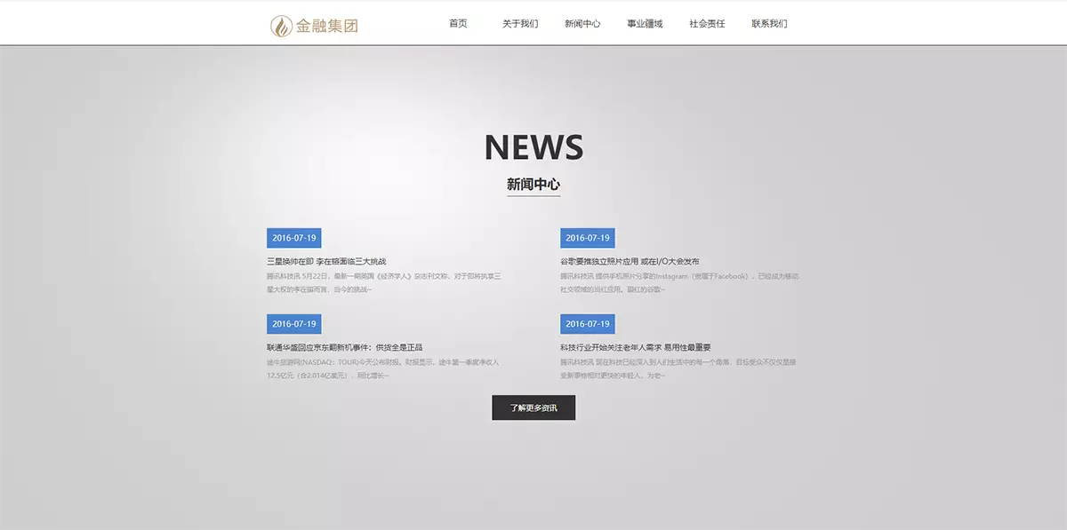Open the 事业疆域 navigation item
The width and height of the screenshot is (1067, 530).
click(645, 24)
